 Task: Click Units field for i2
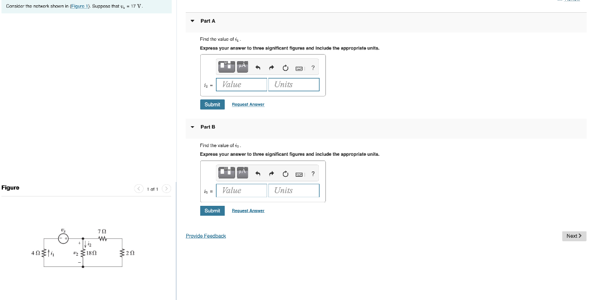(x=294, y=190)
